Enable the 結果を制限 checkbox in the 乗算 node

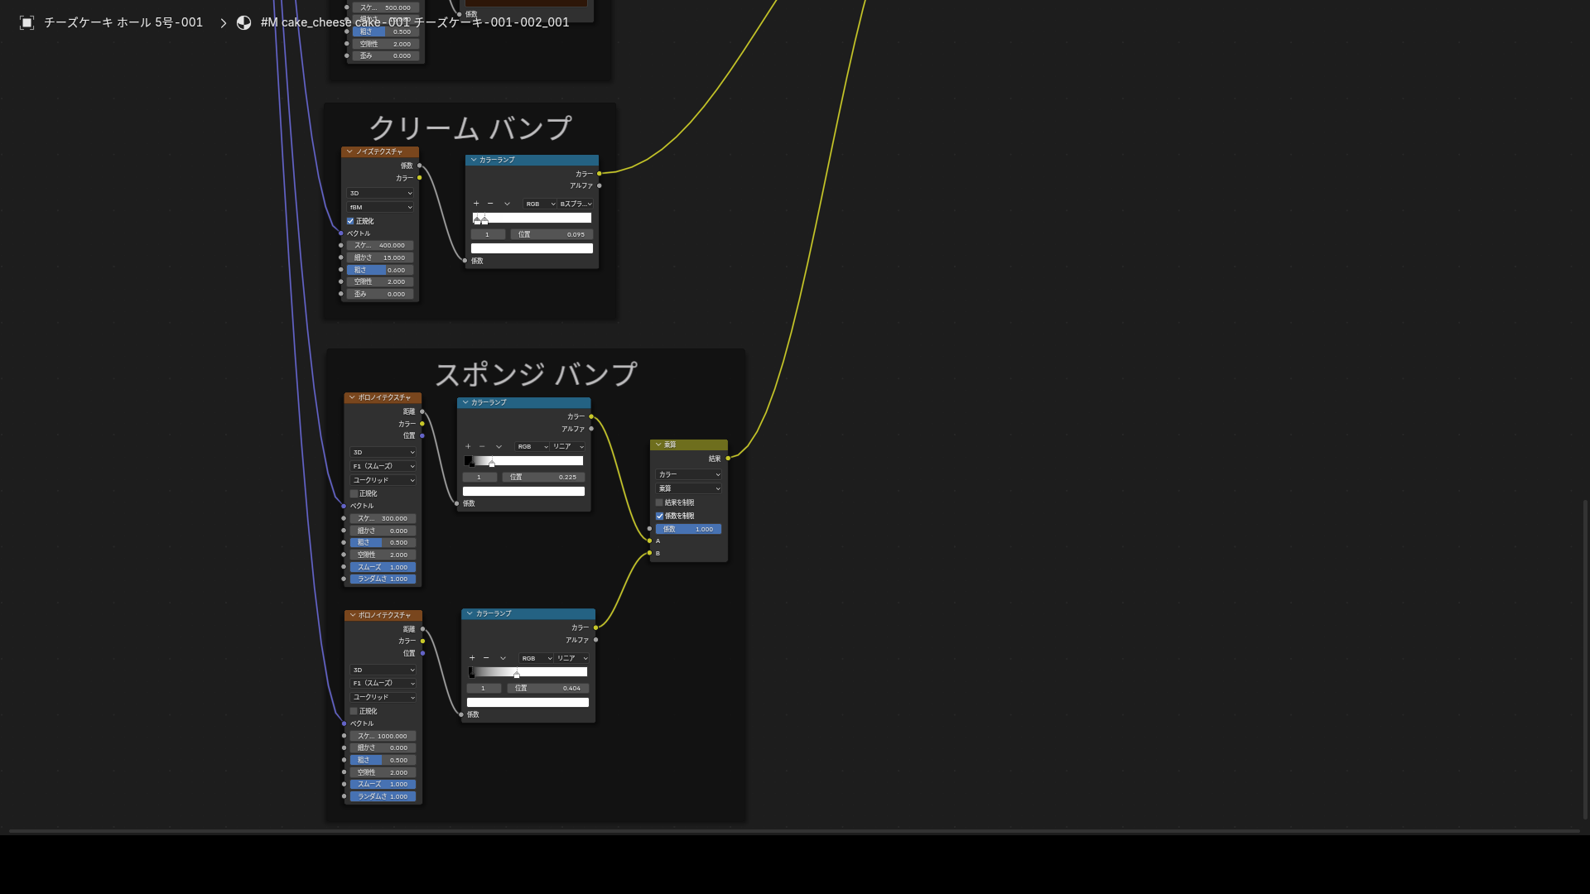[659, 502]
